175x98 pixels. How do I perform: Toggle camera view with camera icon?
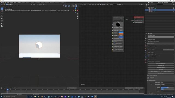(77, 18)
